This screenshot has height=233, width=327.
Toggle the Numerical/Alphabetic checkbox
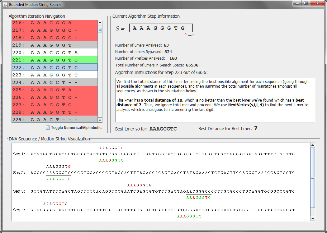pyautogui.click(x=48, y=127)
